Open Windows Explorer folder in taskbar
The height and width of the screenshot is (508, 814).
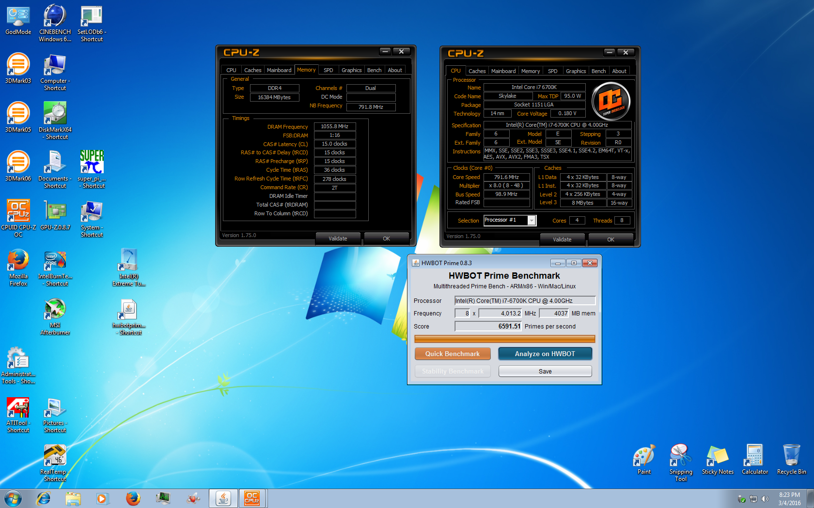tap(73, 498)
